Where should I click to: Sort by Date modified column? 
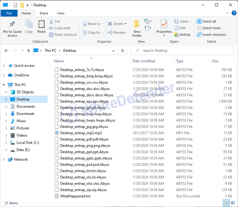pos(144,61)
